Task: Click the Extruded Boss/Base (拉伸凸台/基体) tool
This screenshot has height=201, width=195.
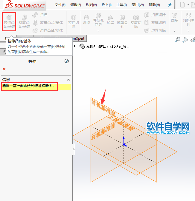Action: pyautogui.click(x=9, y=22)
